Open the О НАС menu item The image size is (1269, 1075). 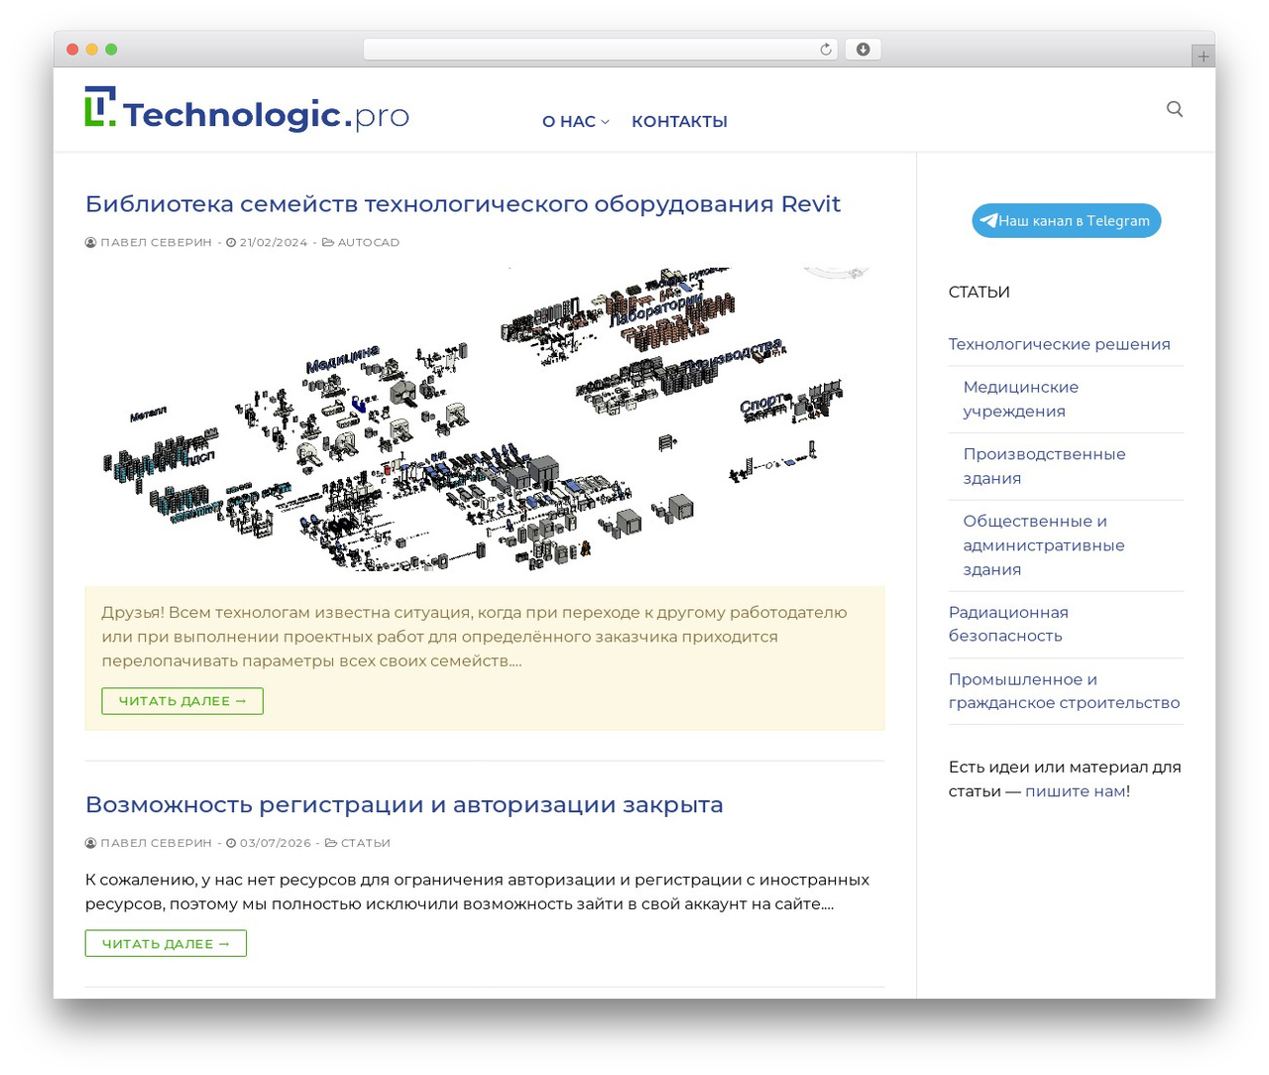(x=569, y=121)
